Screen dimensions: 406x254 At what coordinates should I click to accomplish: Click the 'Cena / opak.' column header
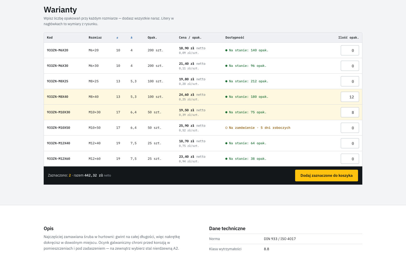[190, 38]
